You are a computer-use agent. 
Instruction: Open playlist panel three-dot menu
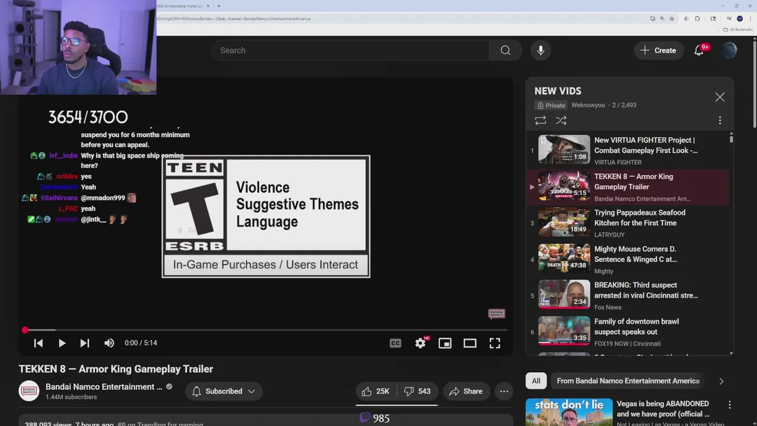(x=720, y=120)
